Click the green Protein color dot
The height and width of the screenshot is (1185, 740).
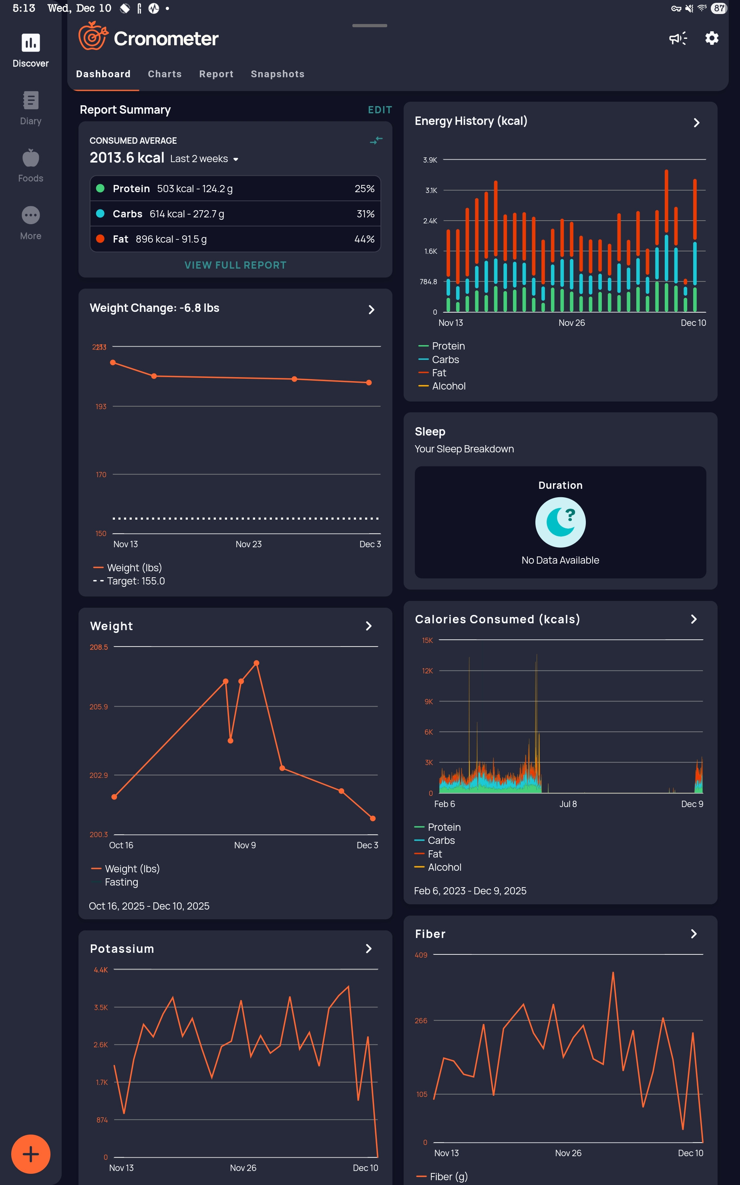[x=101, y=188]
